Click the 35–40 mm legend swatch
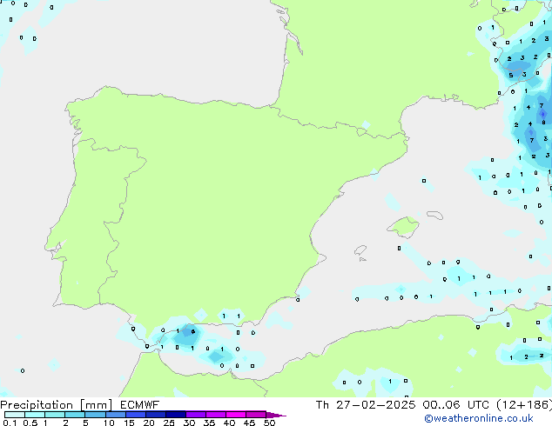 pyautogui.click(x=216, y=415)
